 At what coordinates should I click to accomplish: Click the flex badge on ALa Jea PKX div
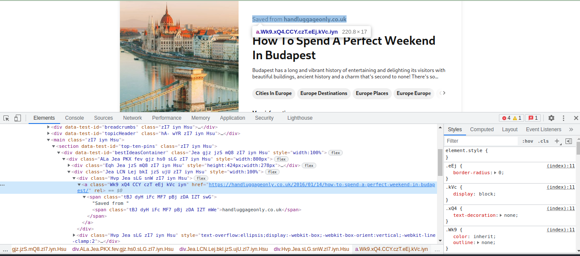[x=281, y=159]
